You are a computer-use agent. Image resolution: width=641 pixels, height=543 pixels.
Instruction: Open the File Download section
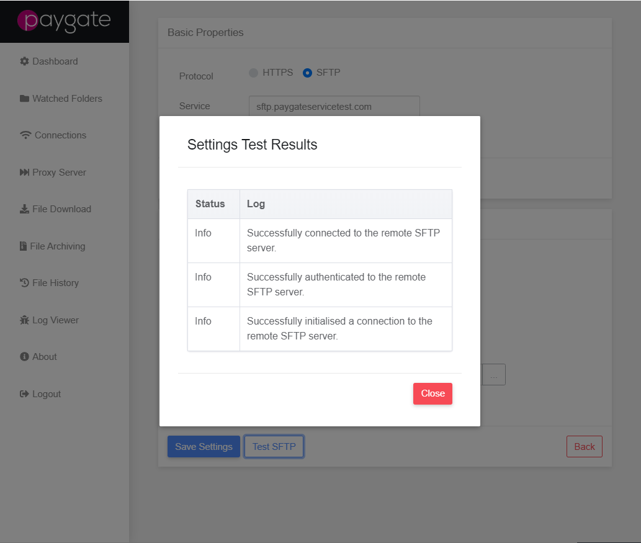coord(56,209)
